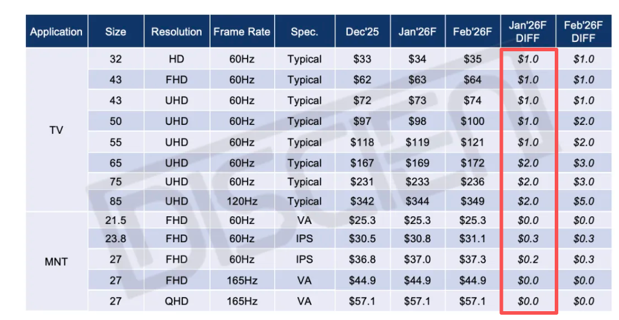Click the $167 Dec'25 price cell
Image resolution: width=619 pixels, height=320 pixels.
(x=362, y=163)
